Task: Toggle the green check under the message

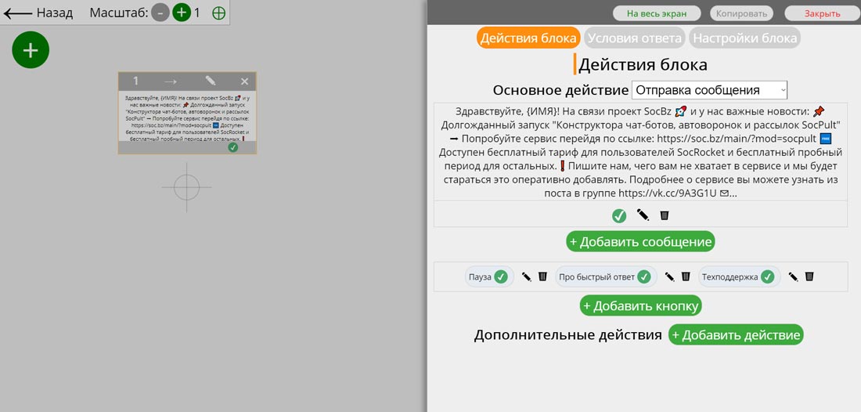Action: click(x=619, y=216)
